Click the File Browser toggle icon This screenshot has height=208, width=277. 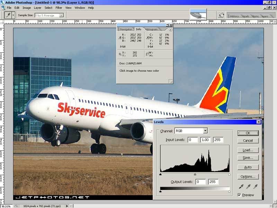click(221, 15)
